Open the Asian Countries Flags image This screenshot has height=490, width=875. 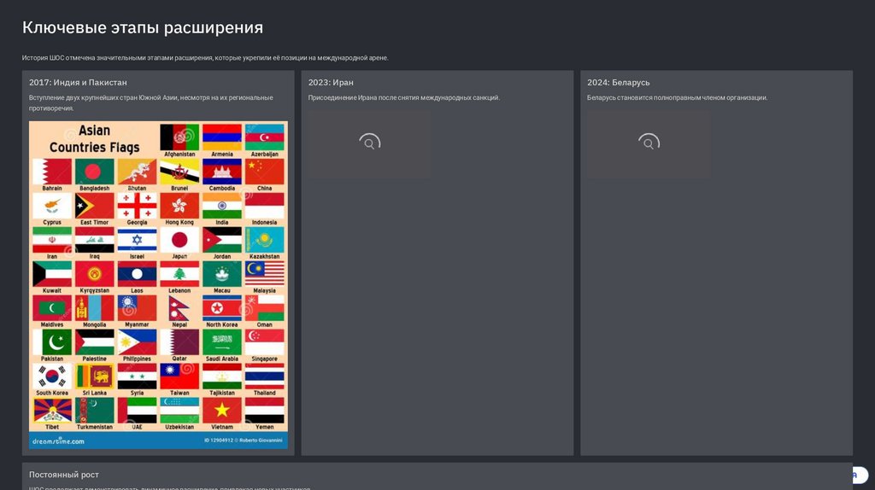(x=158, y=285)
